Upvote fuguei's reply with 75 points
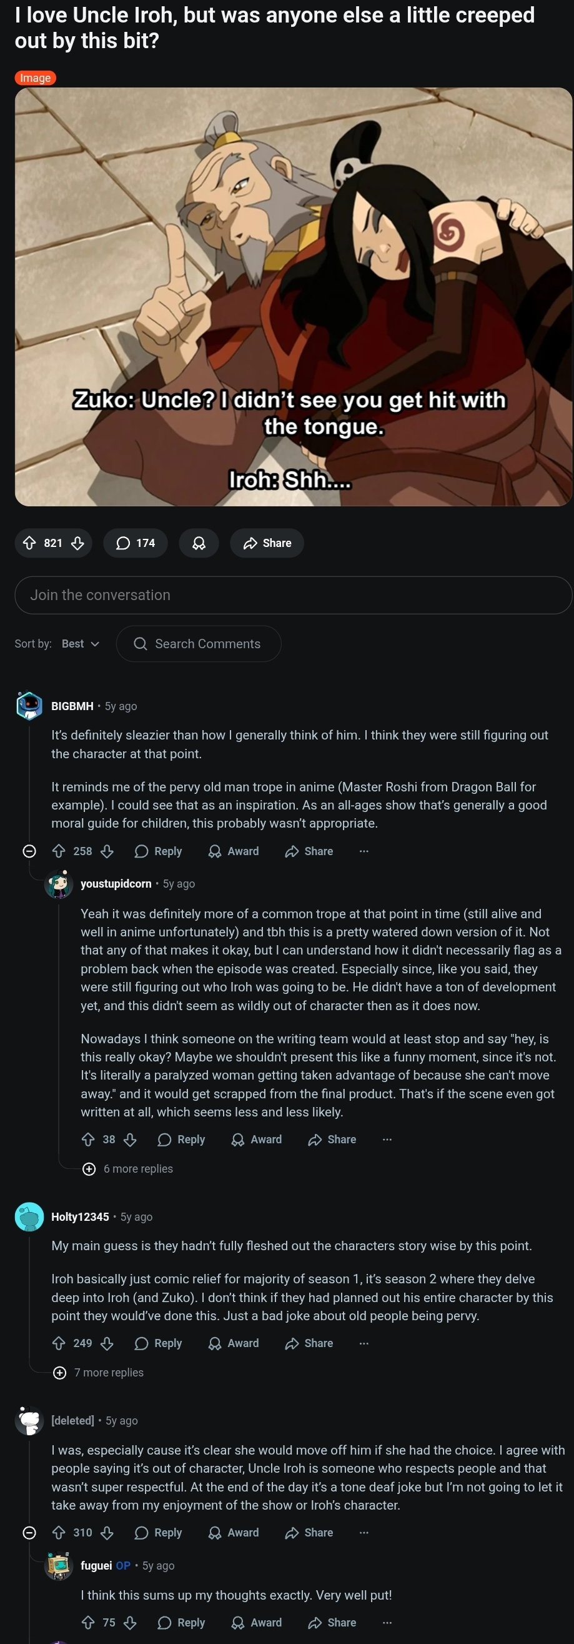Viewport: 574px width, 1644px height. (88, 1621)
